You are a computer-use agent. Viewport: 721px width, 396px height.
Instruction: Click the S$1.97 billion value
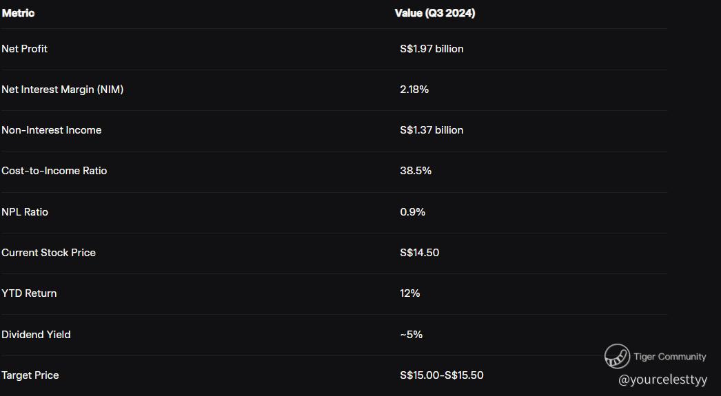pos(431,49)
